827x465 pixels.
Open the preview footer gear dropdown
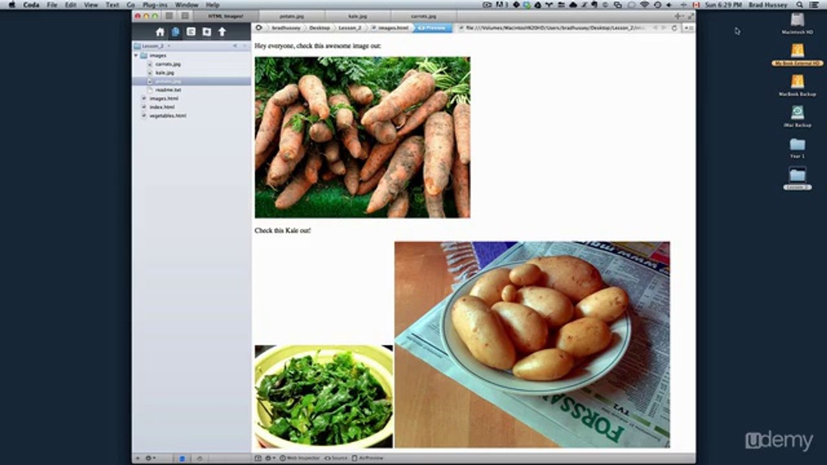tap(269, 458)
